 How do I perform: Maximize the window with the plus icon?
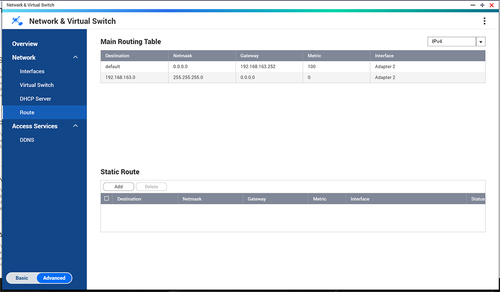(482, 5)
